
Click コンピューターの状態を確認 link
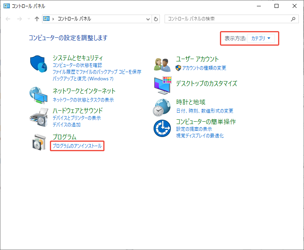pyautogui.click(x=77, y=65)
